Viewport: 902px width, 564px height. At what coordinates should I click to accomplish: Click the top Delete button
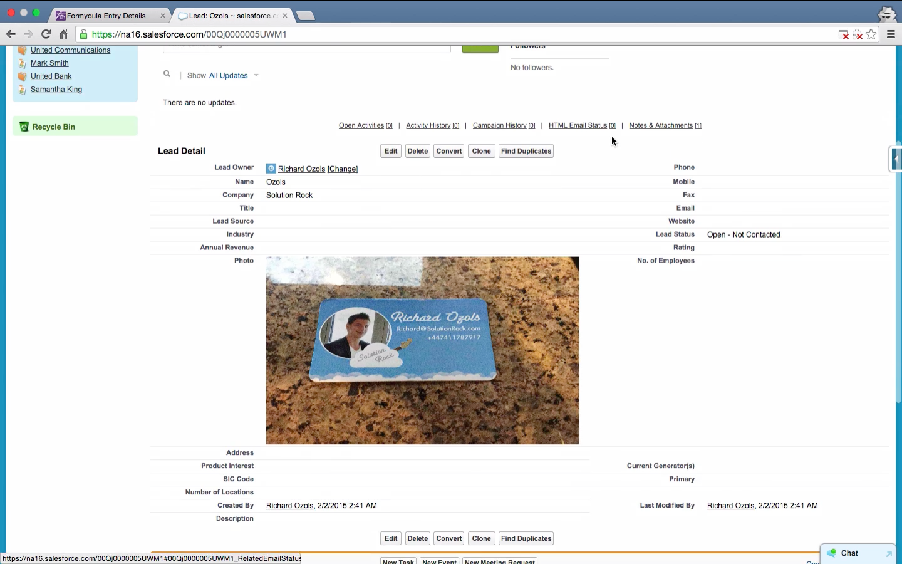tap(418, 151)
